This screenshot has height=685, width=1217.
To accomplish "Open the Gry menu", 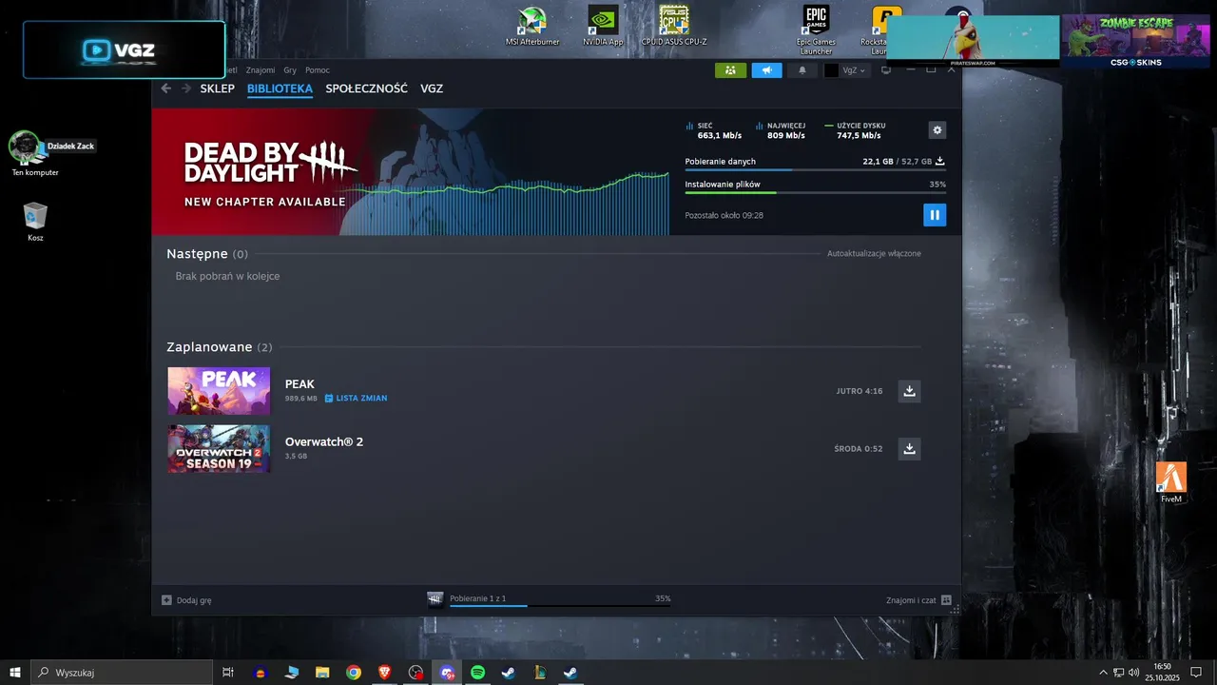I will pos(290,70).
